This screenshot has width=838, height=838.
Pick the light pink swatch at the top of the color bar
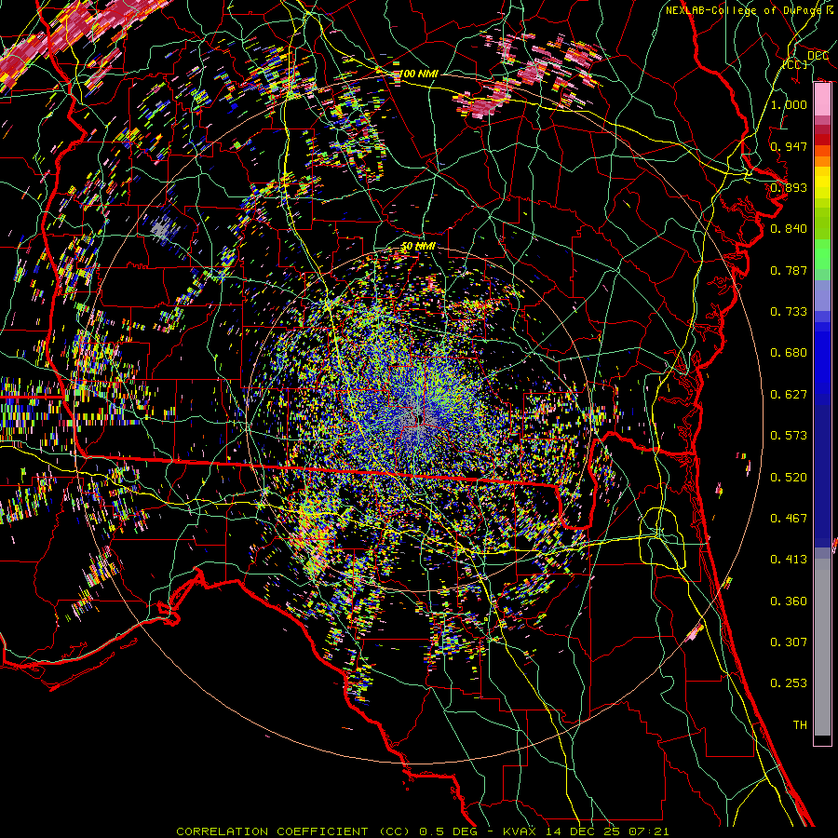pyautogui.click(x=822, y=100)
